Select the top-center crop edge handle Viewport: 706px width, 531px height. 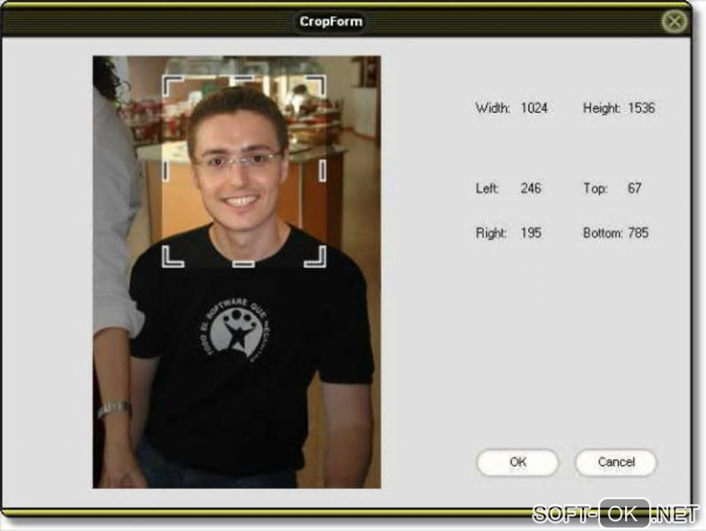pos(243,79)
